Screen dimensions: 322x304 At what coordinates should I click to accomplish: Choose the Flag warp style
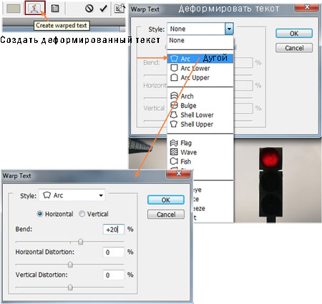coord(200,143)
